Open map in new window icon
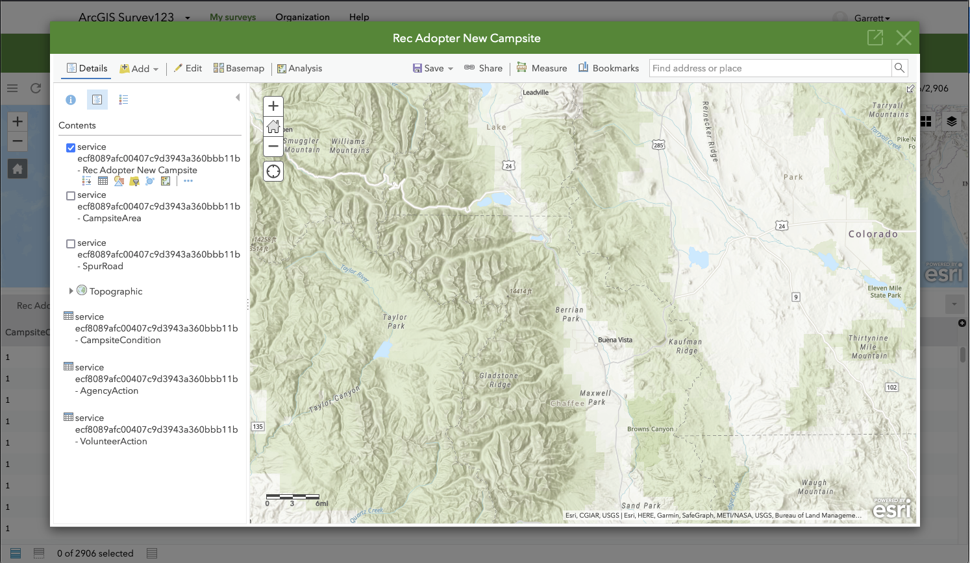 875,38
